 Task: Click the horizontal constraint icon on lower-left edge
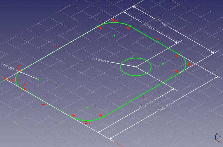pyautogui.click(x=44, y=104)
